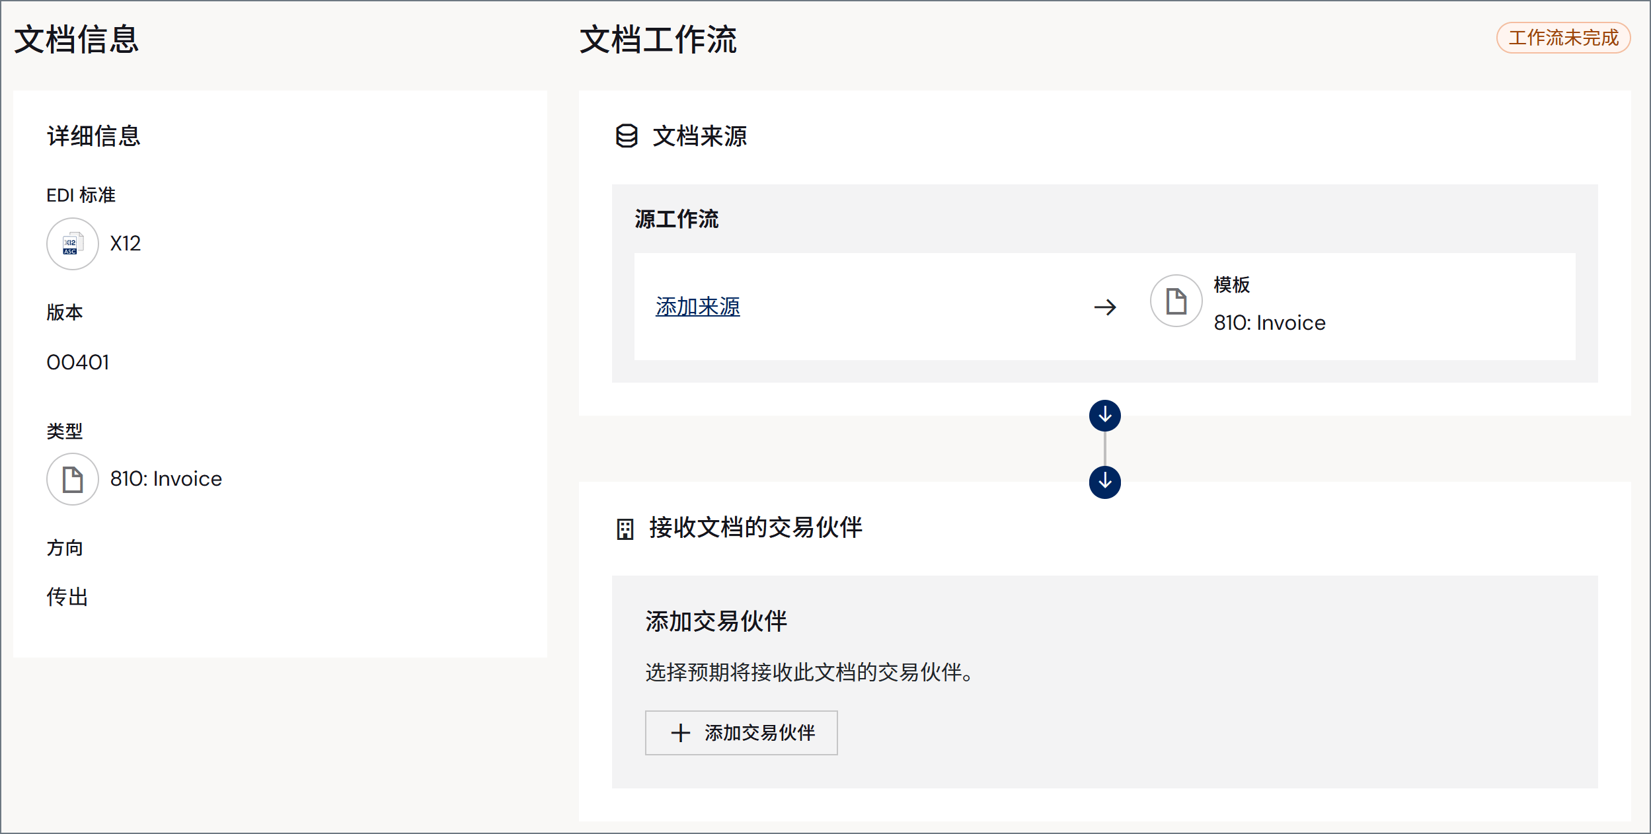Click the 文档信息 page title
This screenshot has width=1651, height=834.
(77, 40)
